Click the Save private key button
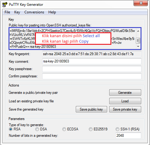The width and height of the screenshot is (150, 145). [125, 109]
